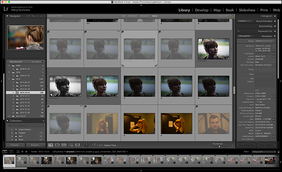Go forward with the filmstrip right arrow
Screen dimensions: 282x172
[26, 152]
